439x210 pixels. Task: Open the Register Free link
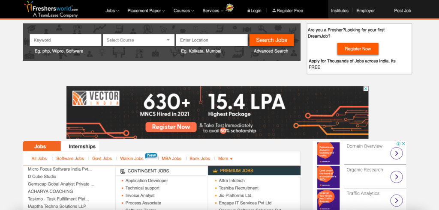click(x=288, y=11)
